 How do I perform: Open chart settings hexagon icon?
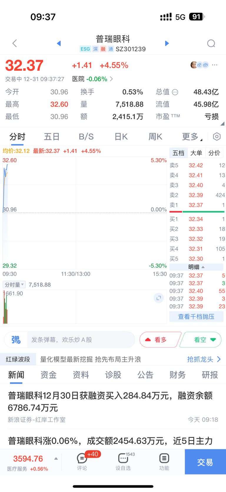tap(217, 136)
